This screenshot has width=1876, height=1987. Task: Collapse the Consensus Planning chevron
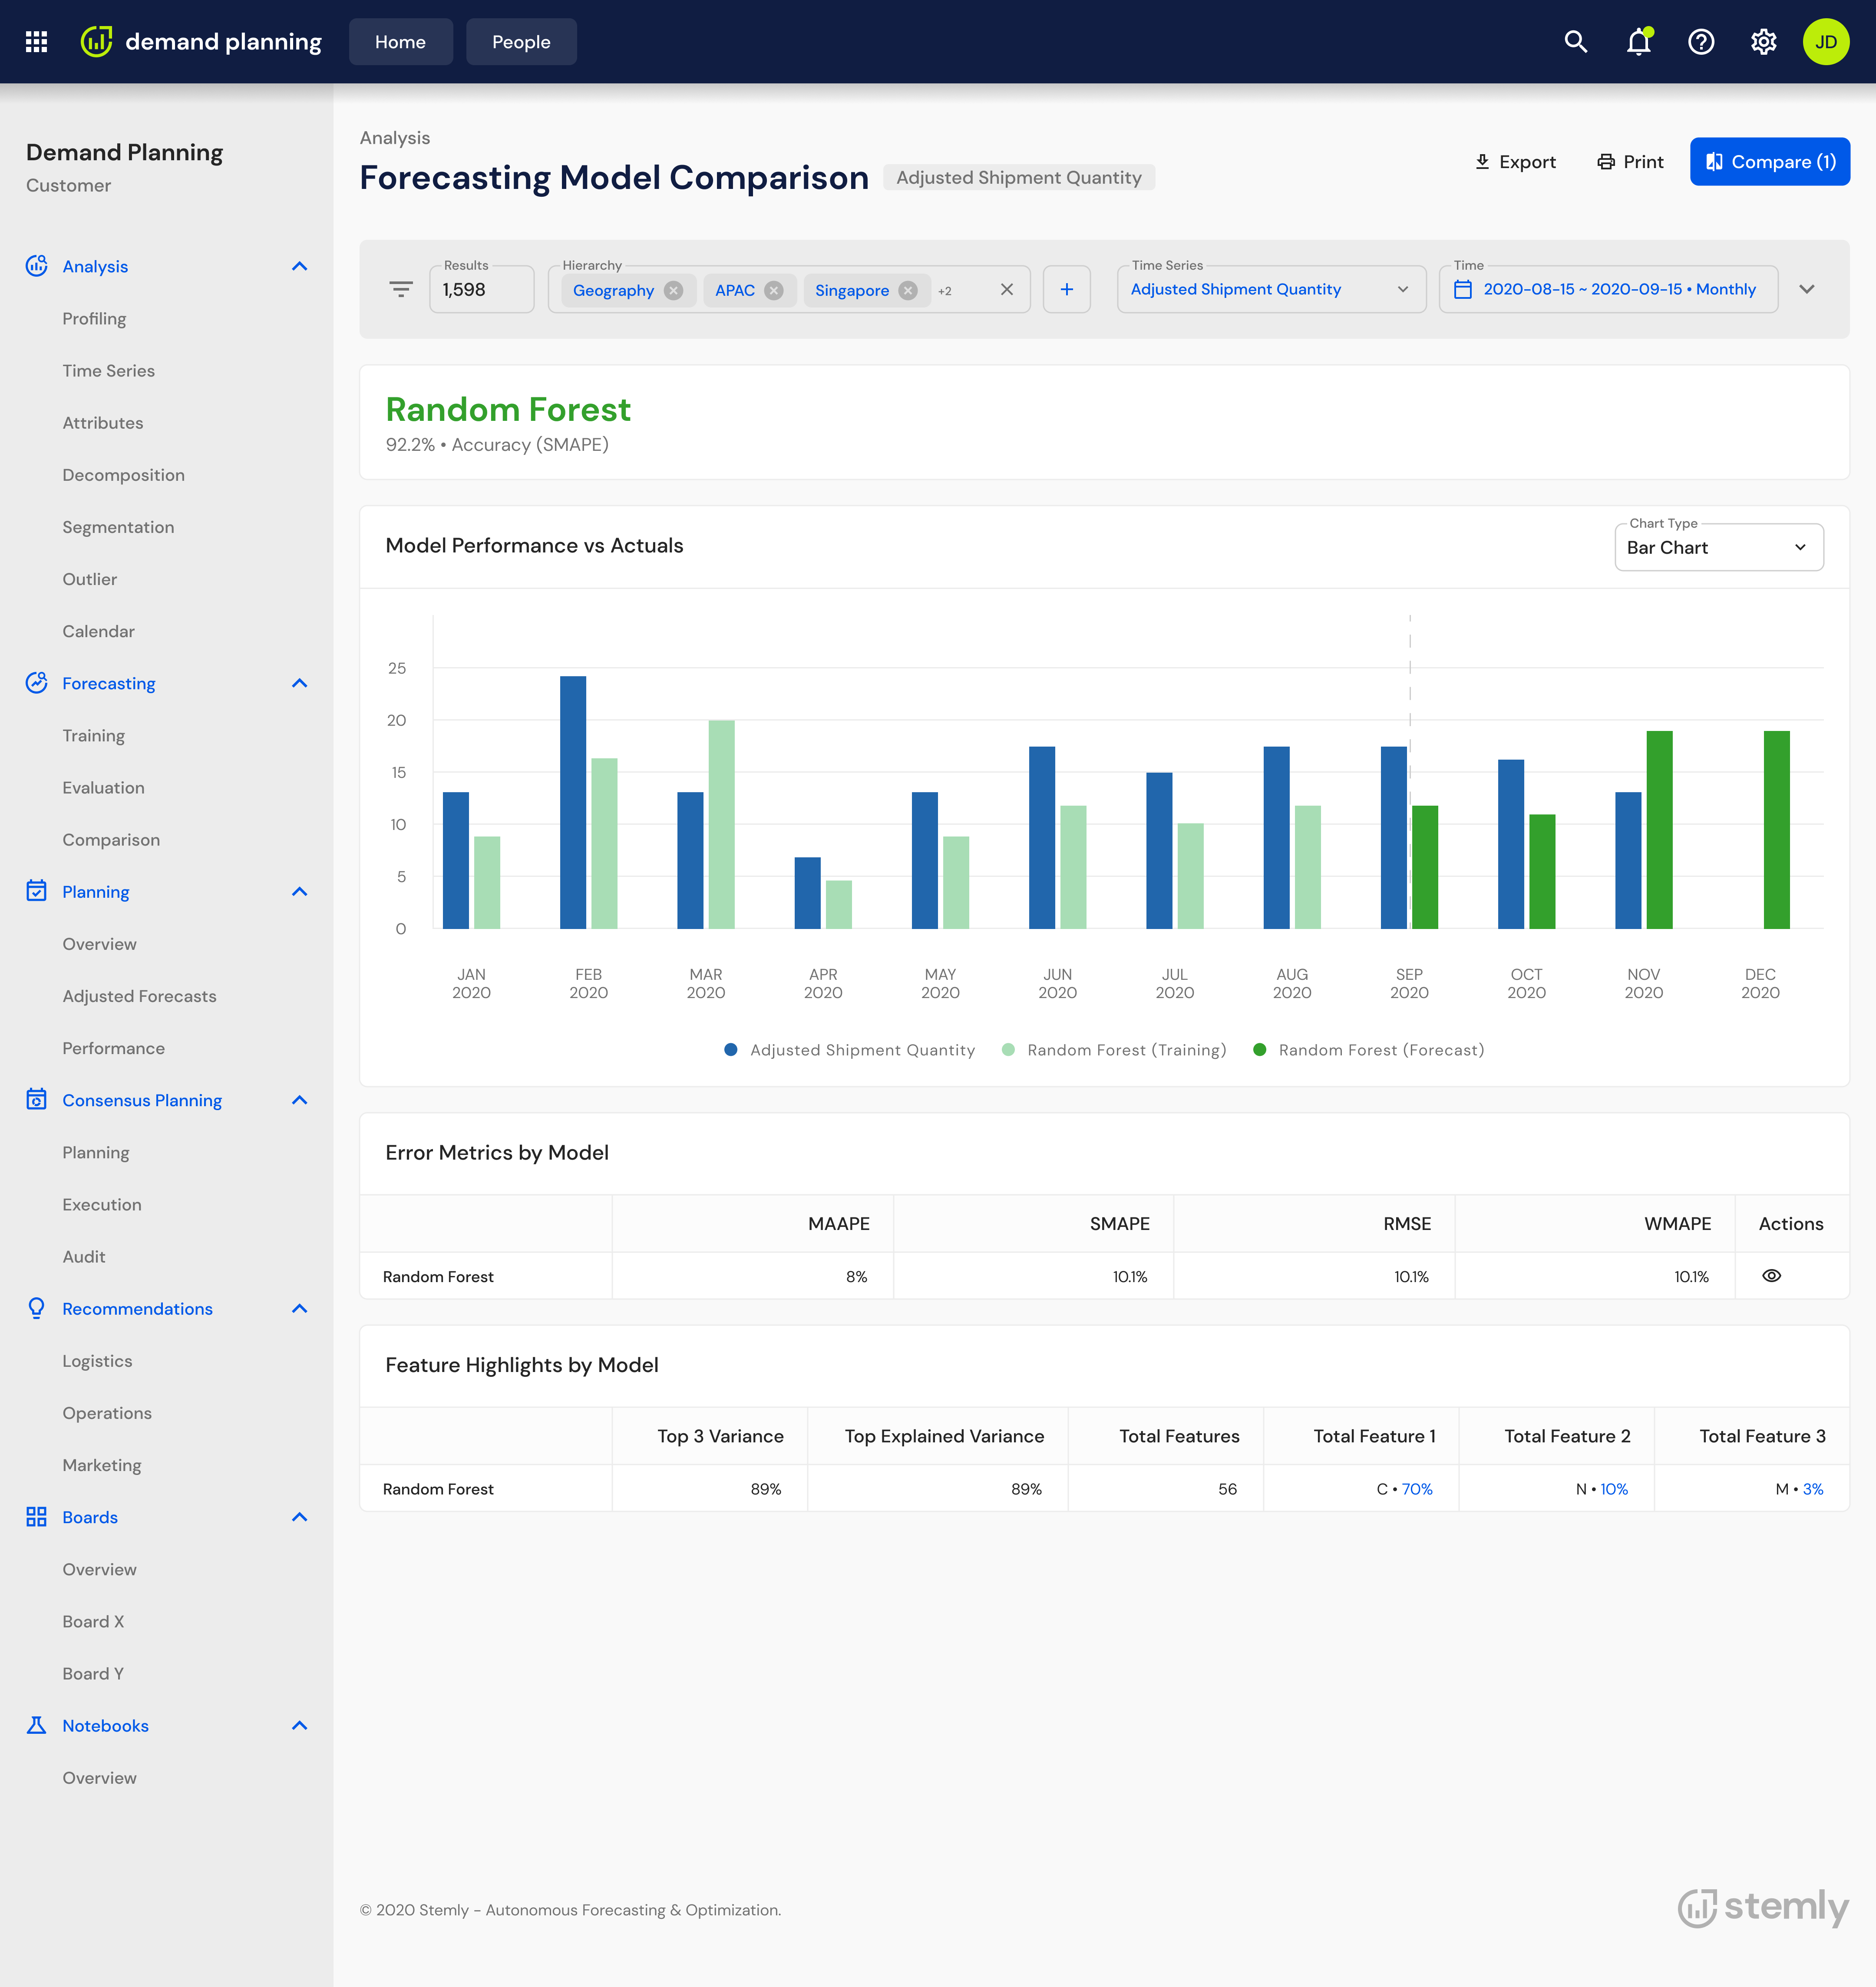coord(300,1100)
